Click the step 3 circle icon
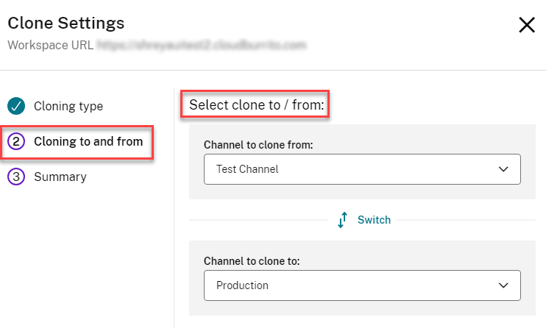546x334 pixels. click(x=16, y=177)
